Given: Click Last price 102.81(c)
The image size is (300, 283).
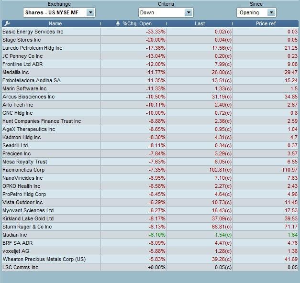Looking at the screenshot, I should coord(220,170).
